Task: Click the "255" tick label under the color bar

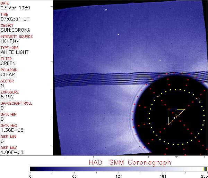Action: click(204, 176)
